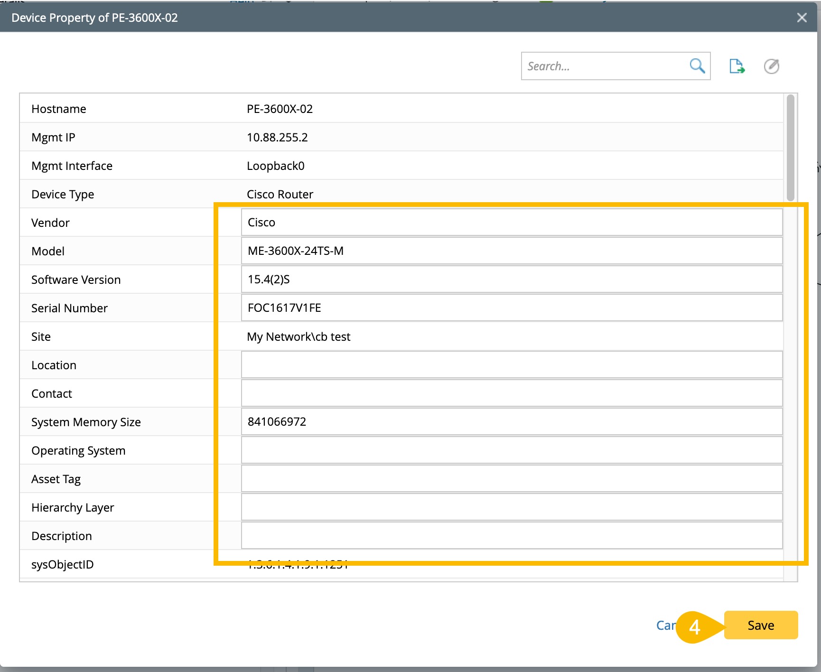Click the Hierarchy Layer field
The height and width of the screenshot is (672, 821).
click(x=511, y=507)
